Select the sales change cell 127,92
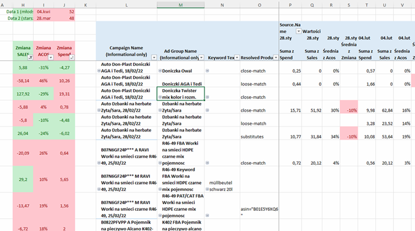Screen dimensions: 415x231 [x=23, y=94]
